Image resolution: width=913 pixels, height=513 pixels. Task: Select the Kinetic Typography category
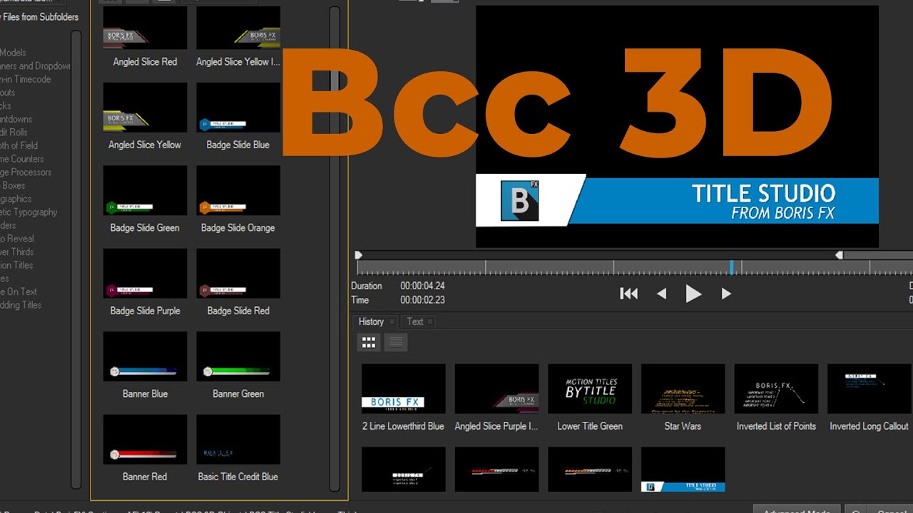point(29,212)
